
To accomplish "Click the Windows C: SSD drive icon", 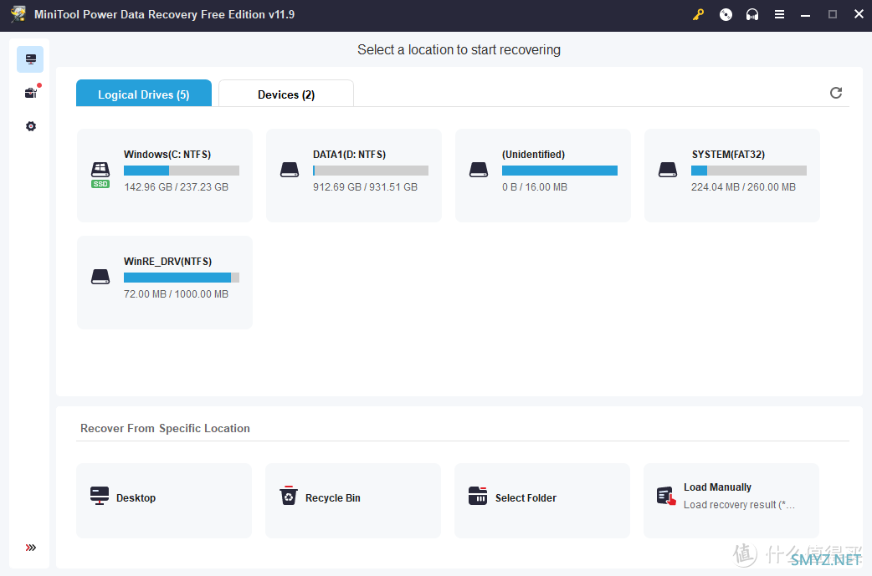I will (100, 175).
